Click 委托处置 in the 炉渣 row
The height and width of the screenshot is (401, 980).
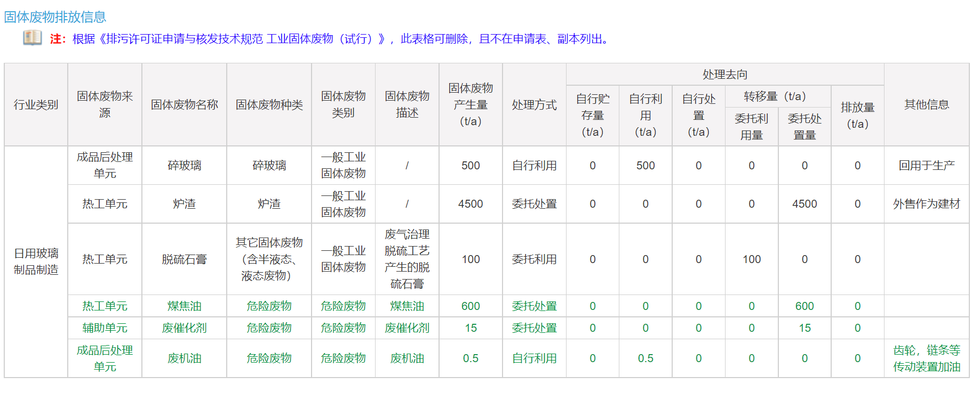point(534,204)
